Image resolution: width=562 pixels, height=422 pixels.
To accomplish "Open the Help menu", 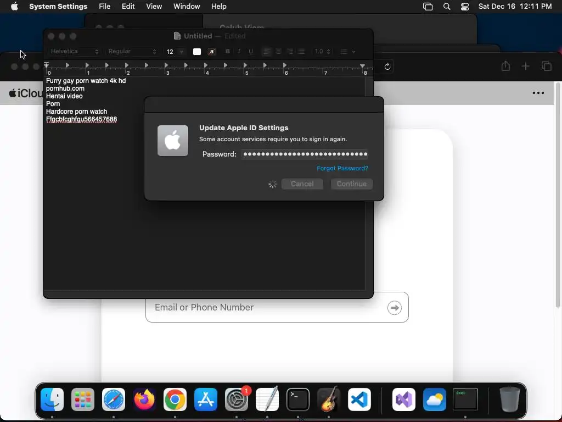I will point(218,7).
